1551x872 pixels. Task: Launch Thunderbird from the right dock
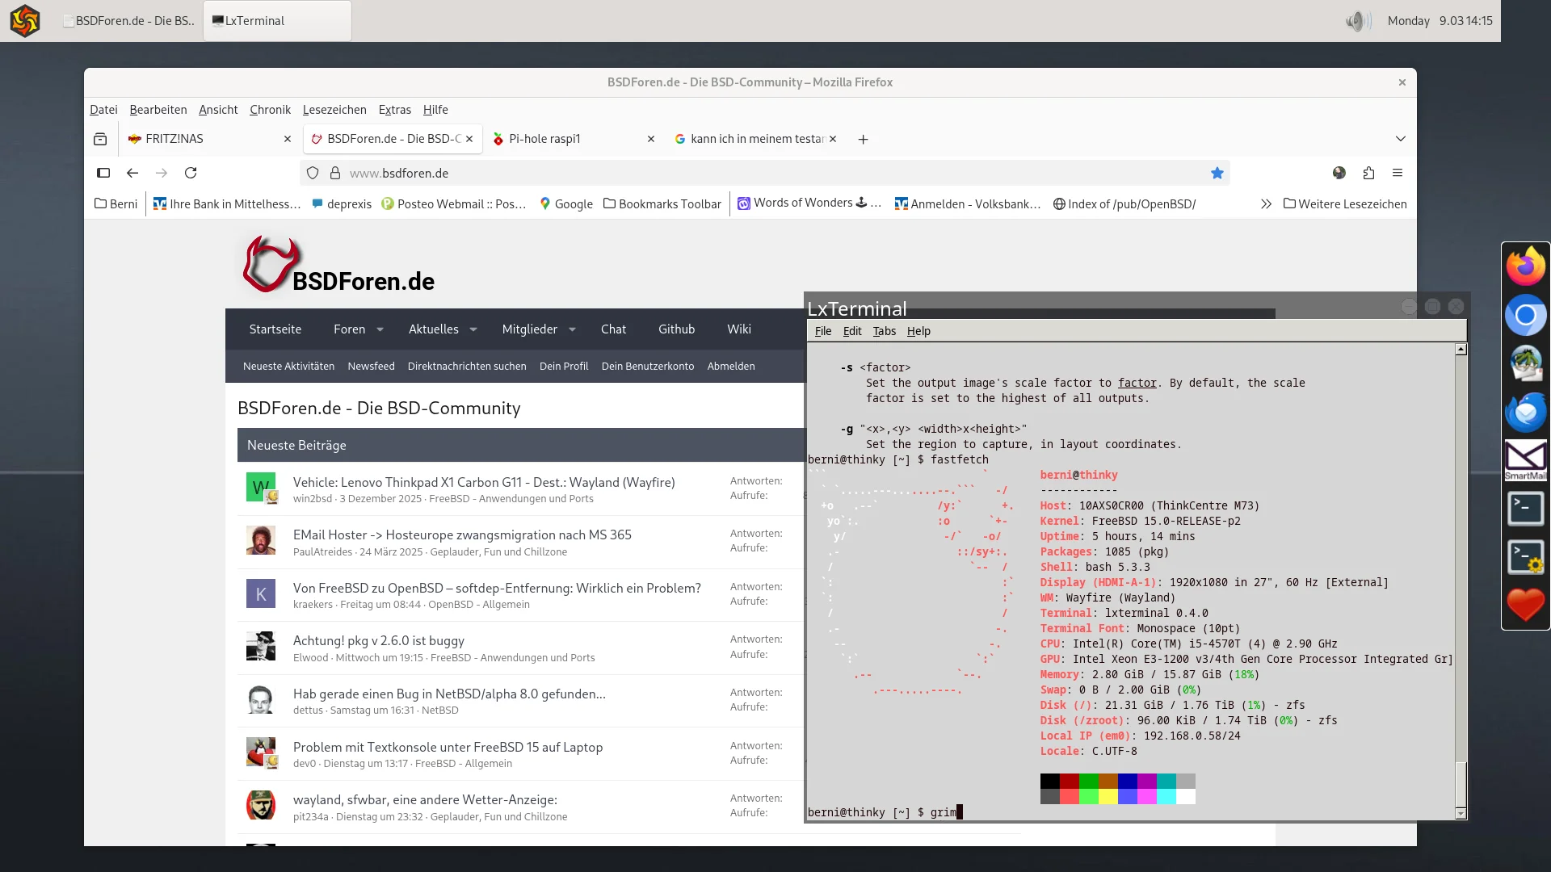click(1525, 412)
